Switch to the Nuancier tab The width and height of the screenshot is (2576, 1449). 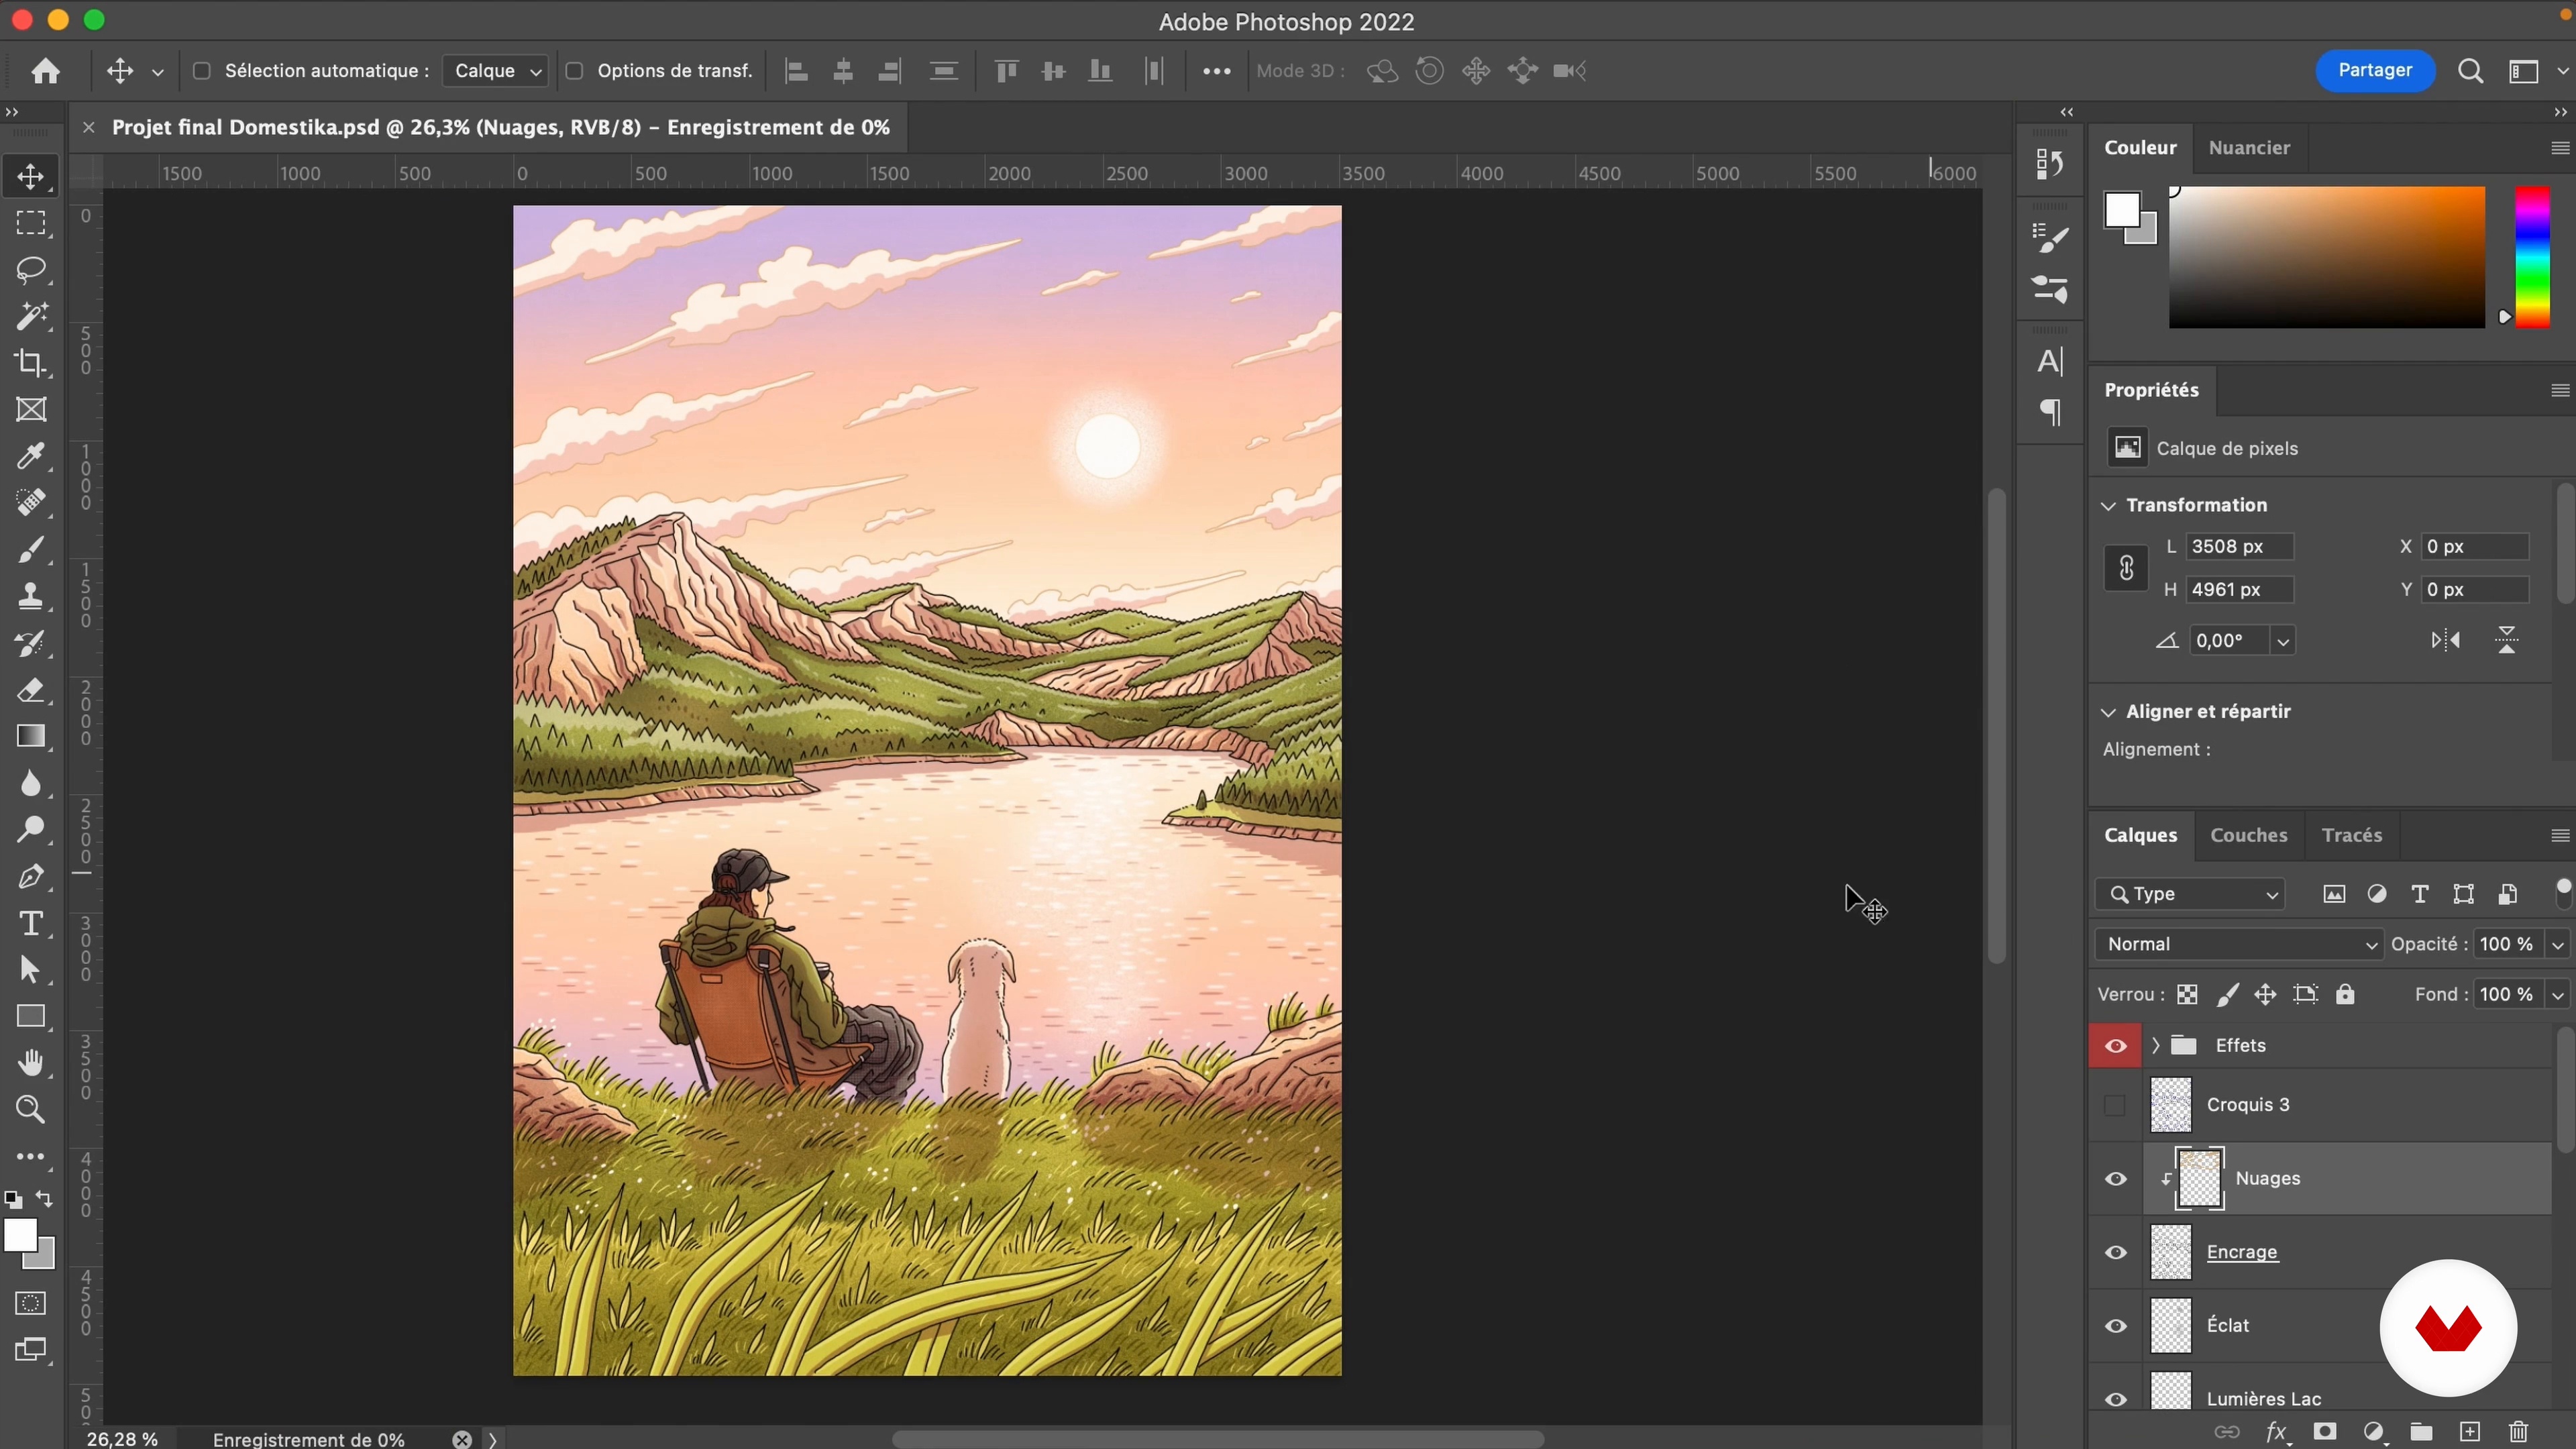pos(2249,148)
